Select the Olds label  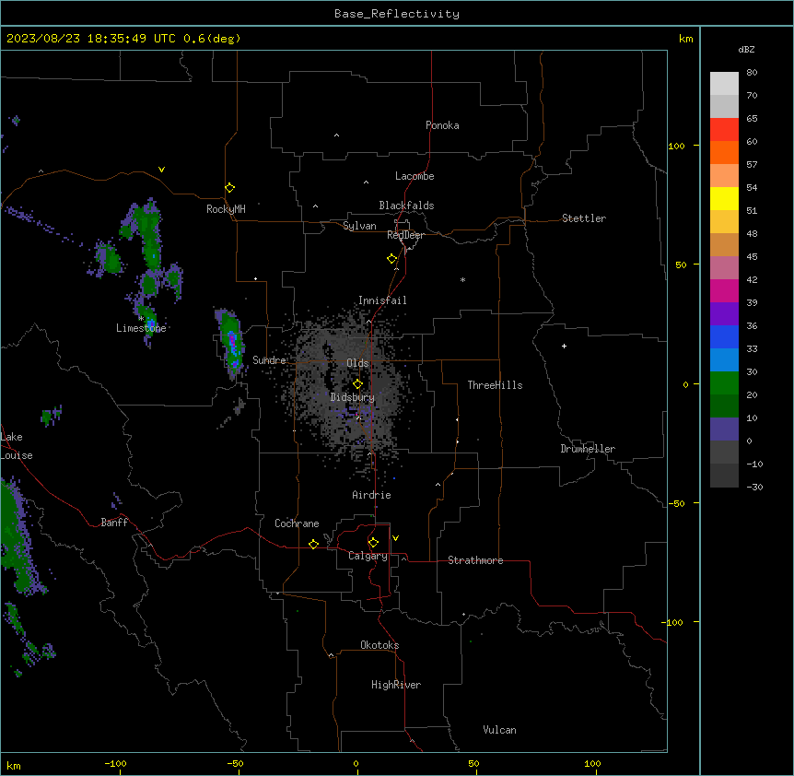(x=357, y=363)
